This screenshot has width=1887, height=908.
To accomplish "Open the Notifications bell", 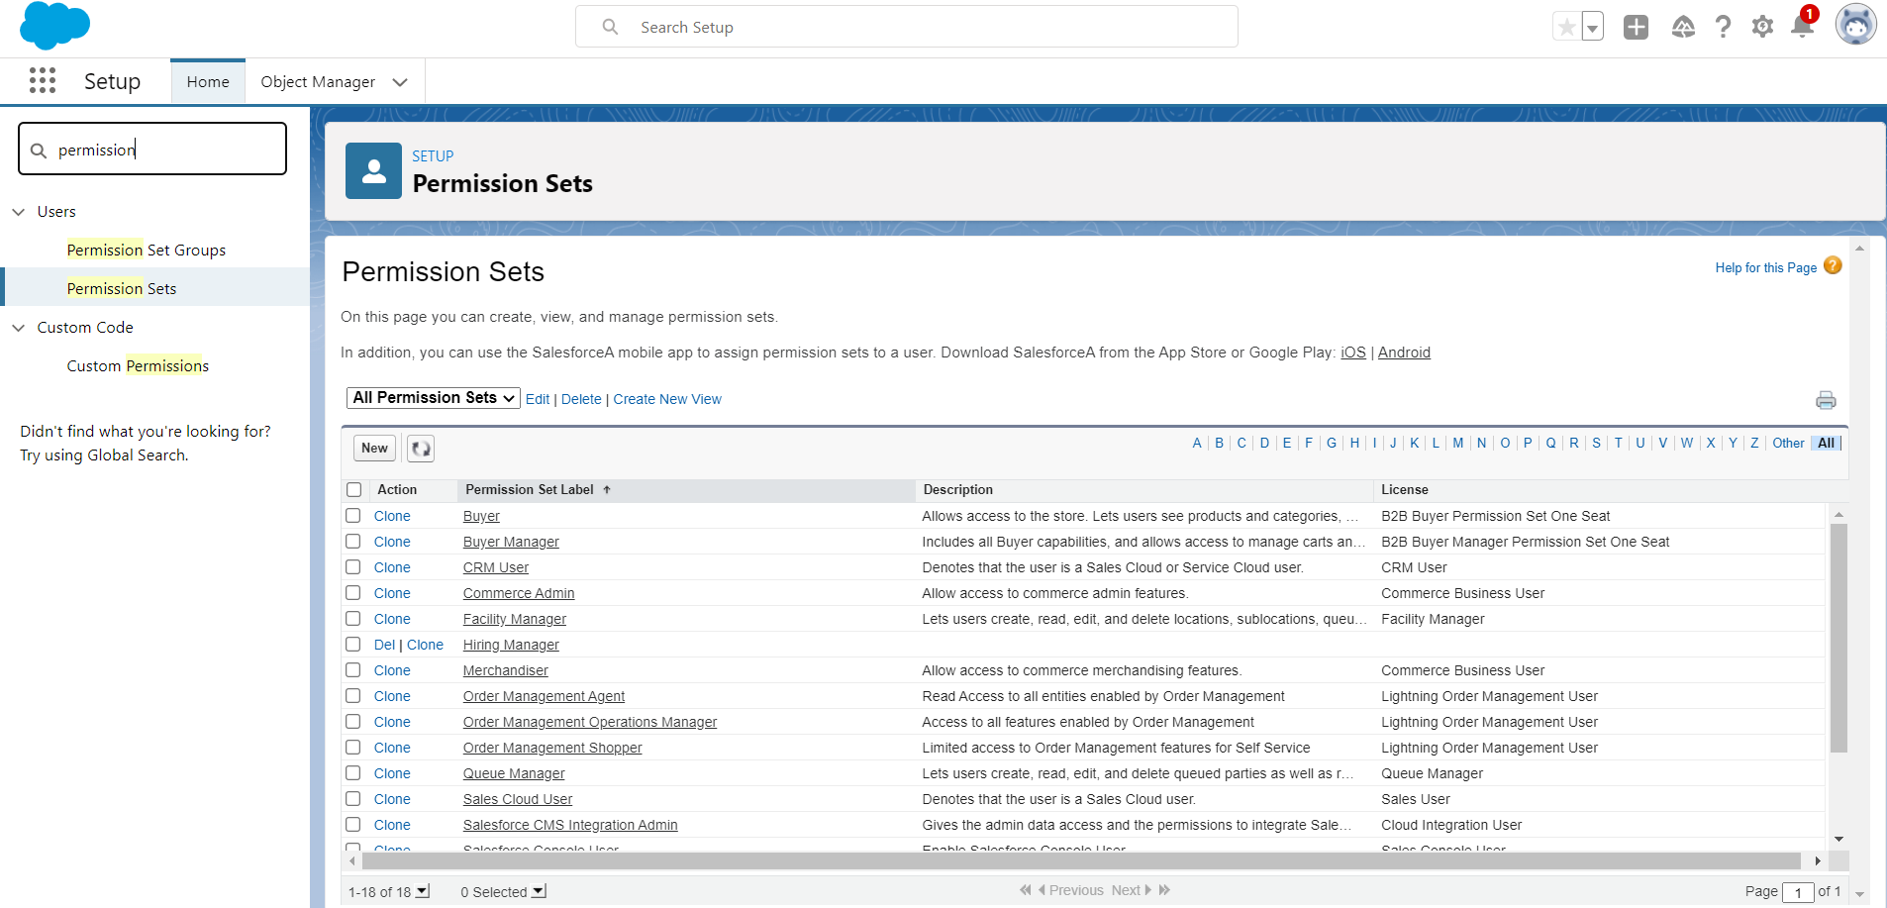I will [1802, 27].
